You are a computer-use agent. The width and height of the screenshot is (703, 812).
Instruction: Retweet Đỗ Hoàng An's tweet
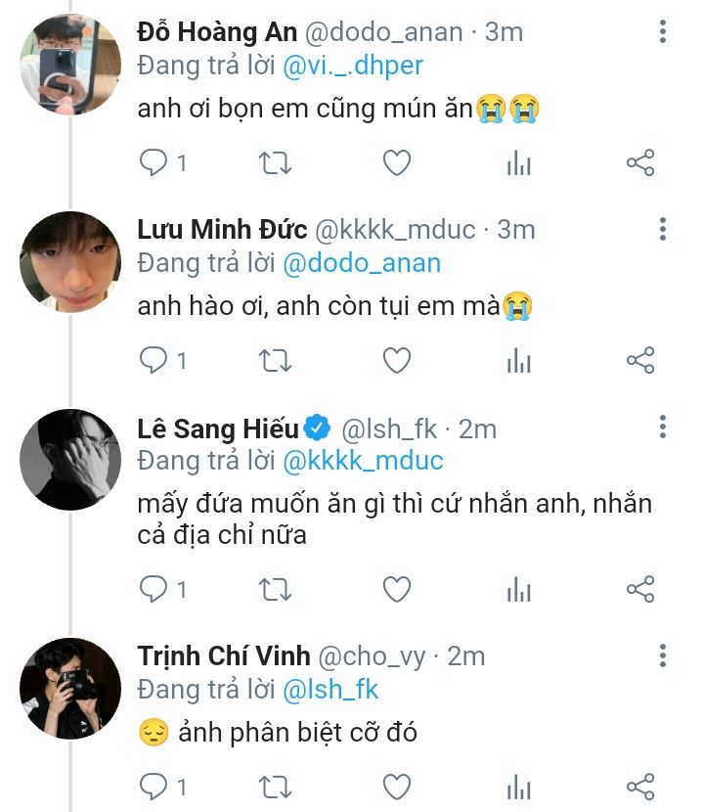[275, 162]
